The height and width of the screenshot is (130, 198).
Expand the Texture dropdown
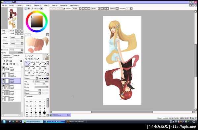click(x=17, y=38)
